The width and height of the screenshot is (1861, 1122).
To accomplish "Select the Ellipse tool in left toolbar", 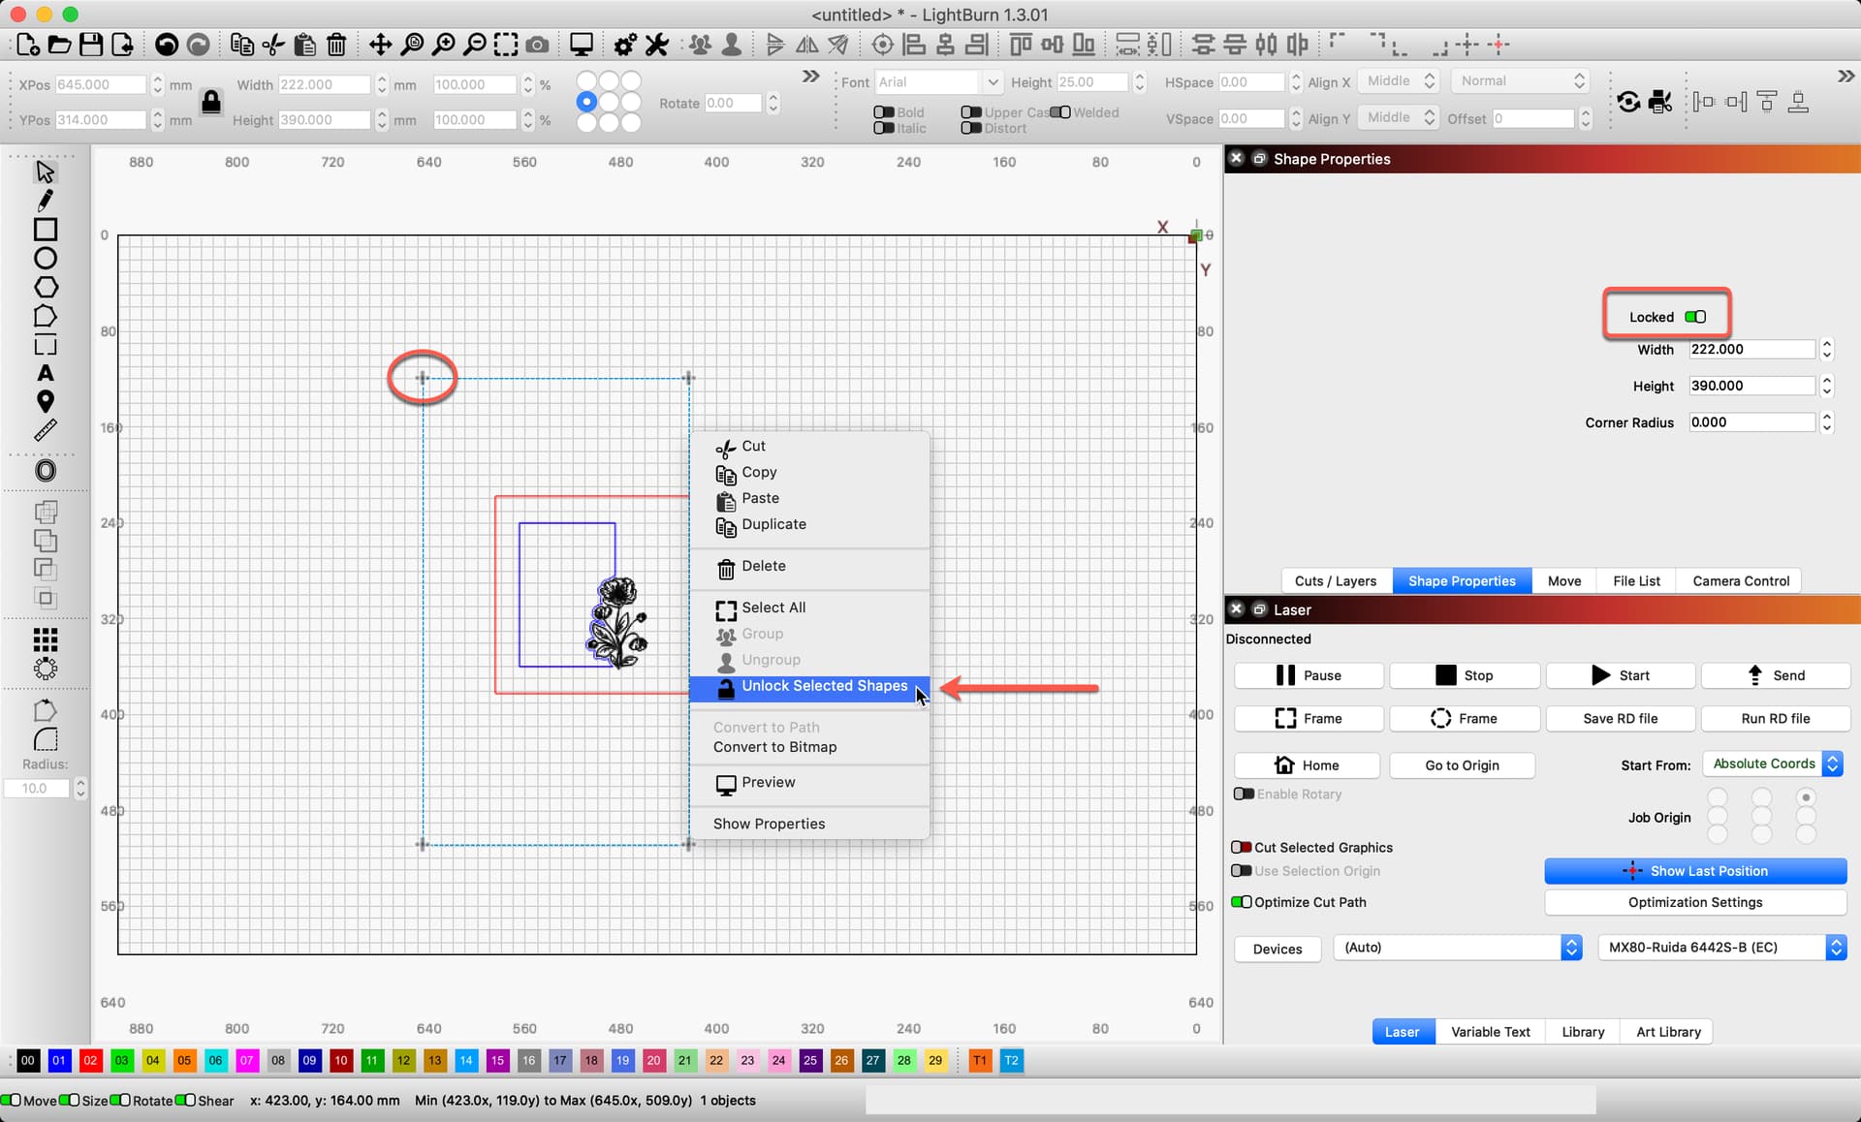I will tap(45, 259).
